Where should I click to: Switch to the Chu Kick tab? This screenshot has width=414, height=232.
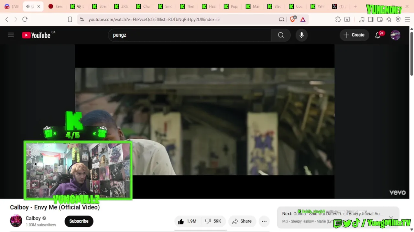pos(143,6)
